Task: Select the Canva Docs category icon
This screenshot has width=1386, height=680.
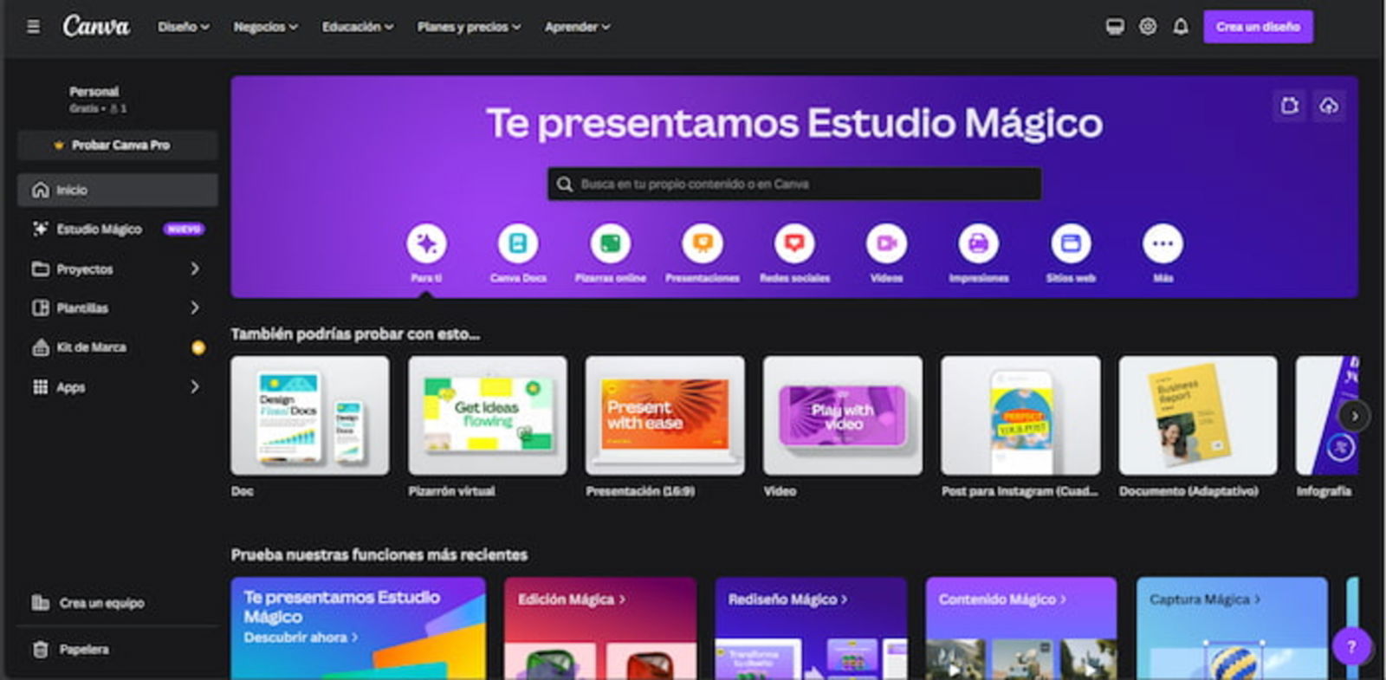Action: click(x=518, y=243)
